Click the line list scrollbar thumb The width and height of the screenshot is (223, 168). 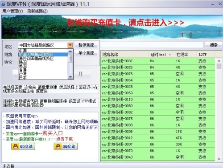point(219,66)
